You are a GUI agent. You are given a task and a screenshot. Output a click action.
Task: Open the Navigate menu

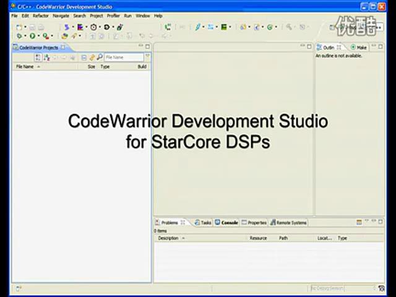(x=61, y=15)
